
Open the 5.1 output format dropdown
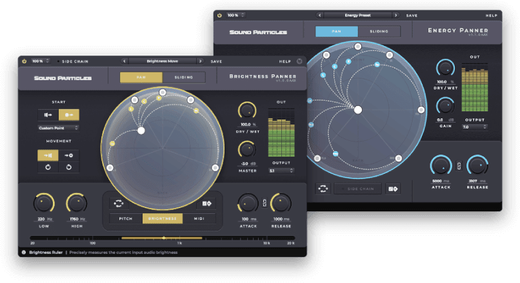click(x=281, y=171)
